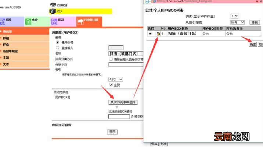Click the lock icon in BOX list row 1
Viewport: 263px width, 147px height.
pos(158,34)
